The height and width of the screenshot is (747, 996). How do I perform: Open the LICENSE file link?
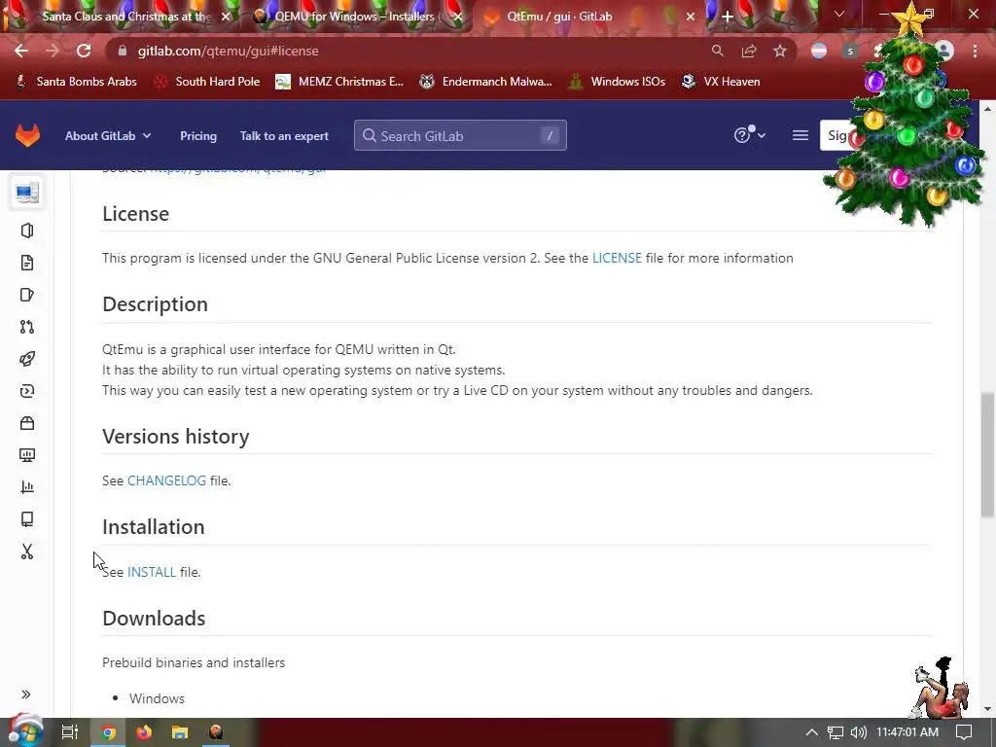(x=617, y=258)
